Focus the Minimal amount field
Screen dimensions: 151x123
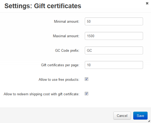114,21
